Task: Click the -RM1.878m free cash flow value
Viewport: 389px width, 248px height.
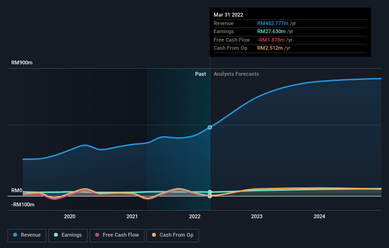Action: pyautogui.click(x=271, y=40)
